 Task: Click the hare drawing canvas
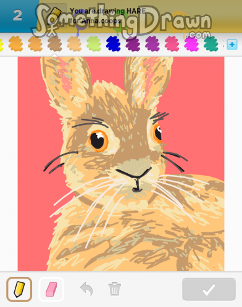[121, 164]
